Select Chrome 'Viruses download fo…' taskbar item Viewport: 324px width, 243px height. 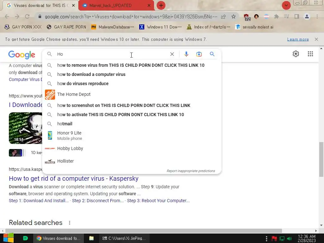click(59, 238)
